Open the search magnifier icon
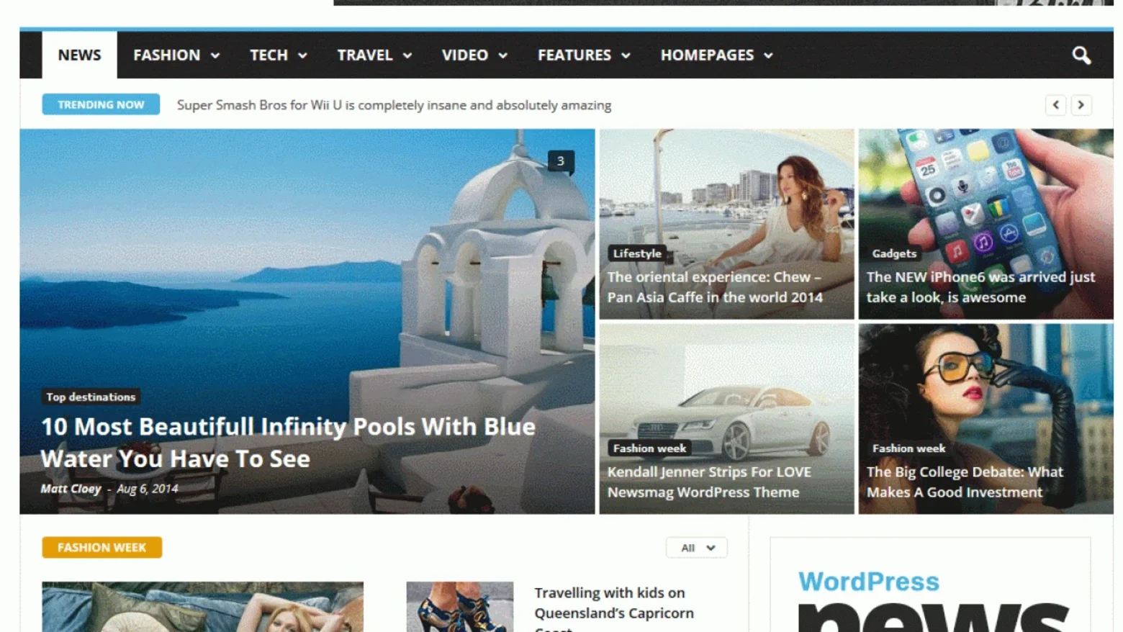The height and width of the screenshot is (632, 1123). click(1081, 55)
